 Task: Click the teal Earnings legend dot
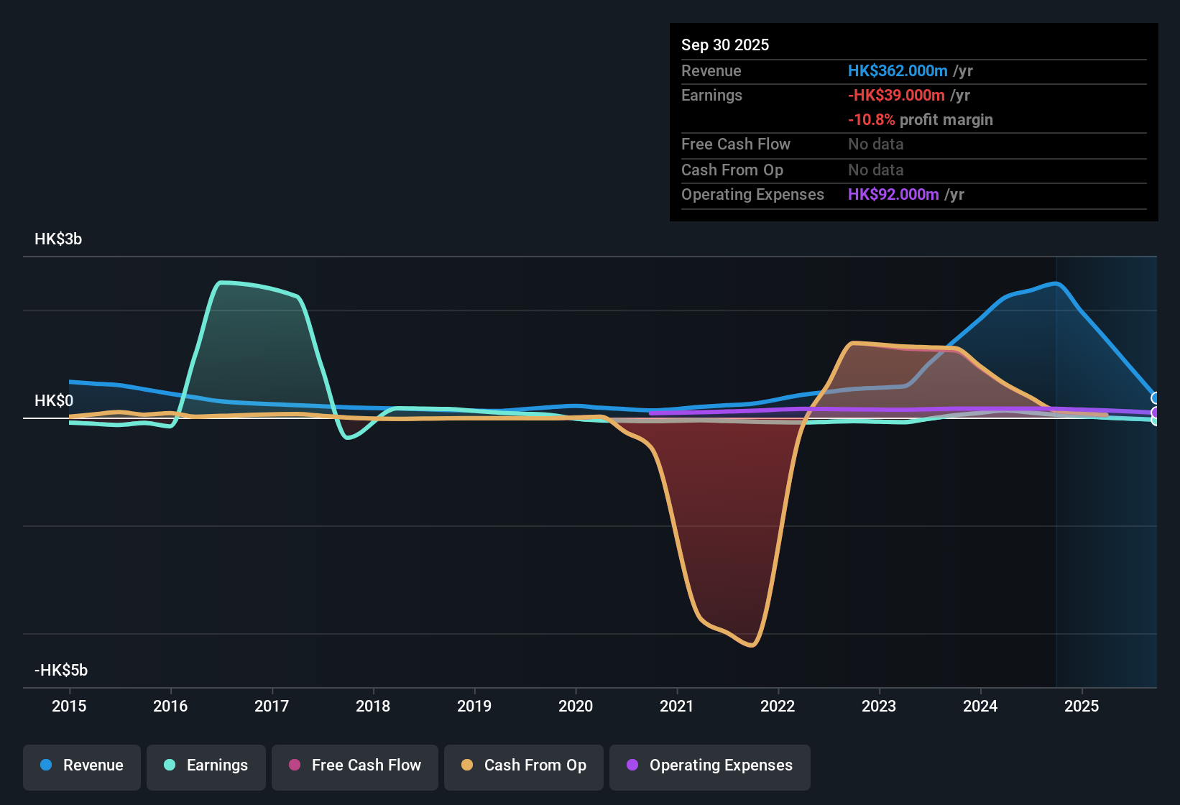coord(170,765)
